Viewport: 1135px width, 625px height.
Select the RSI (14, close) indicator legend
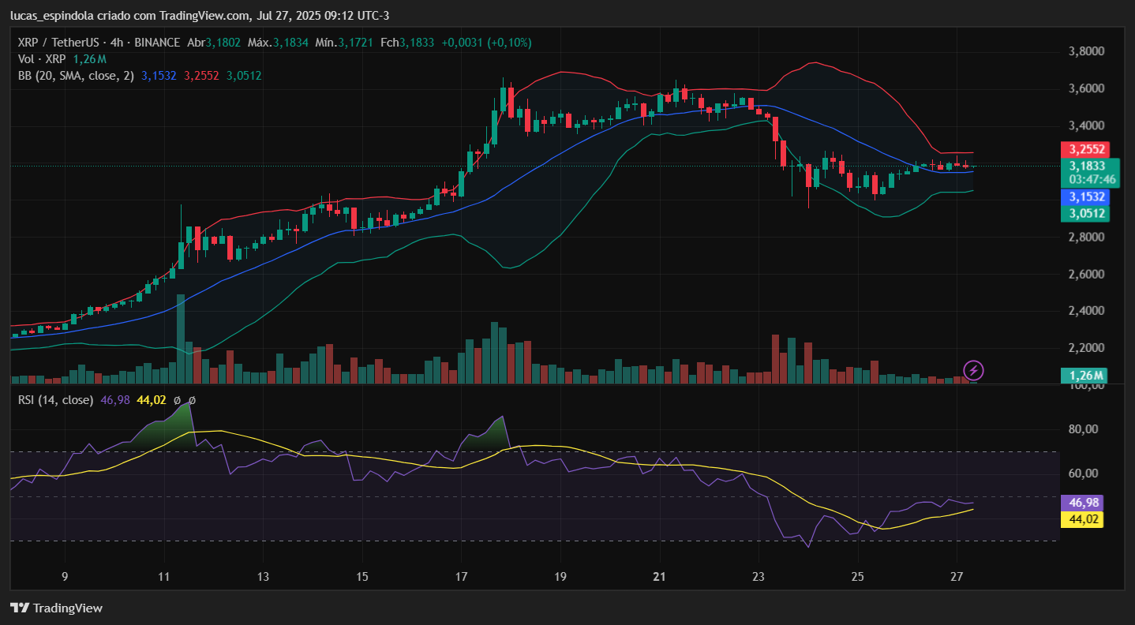point(55,400)
